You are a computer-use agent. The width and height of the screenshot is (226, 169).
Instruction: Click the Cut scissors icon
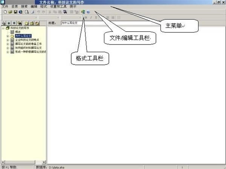point(50,12)
